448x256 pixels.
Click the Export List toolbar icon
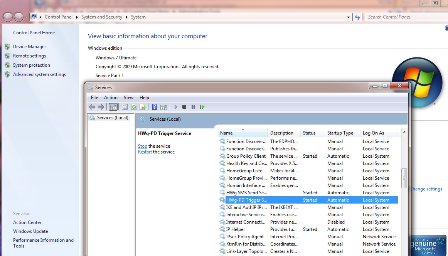tap(143, 107)
